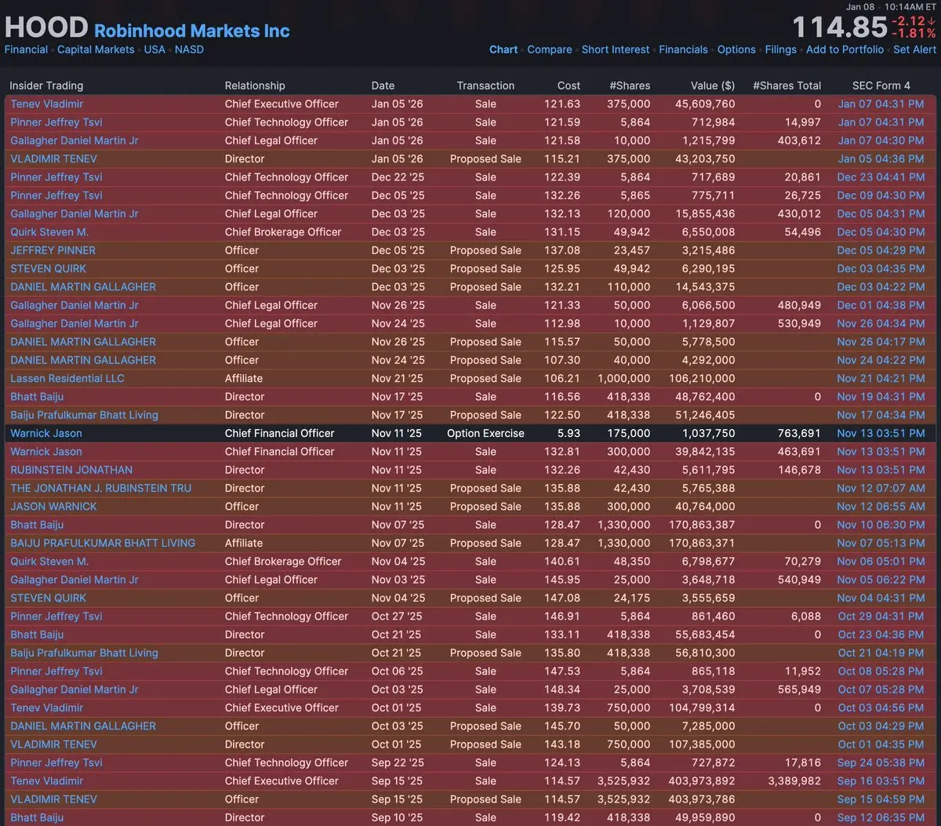Open SEC filing Sep 16 03:51 PM
Screen dimensions: 941x826
(881, 781)
